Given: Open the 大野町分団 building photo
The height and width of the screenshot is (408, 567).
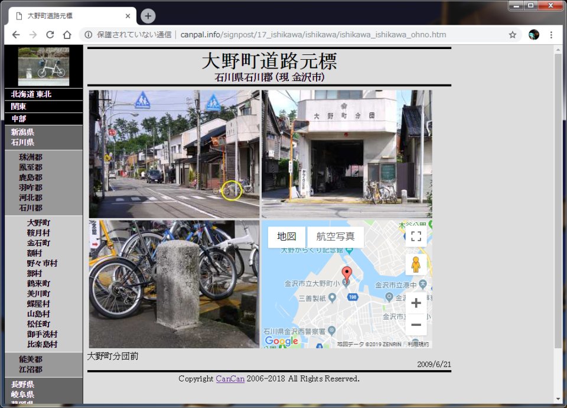Looking at the screenshot, I should tap(347, 154).
